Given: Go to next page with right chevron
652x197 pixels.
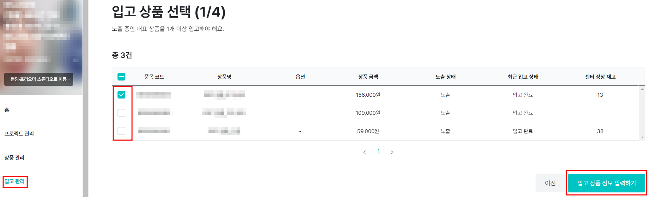Looking at the screenshot, I should tap(392, 152).
